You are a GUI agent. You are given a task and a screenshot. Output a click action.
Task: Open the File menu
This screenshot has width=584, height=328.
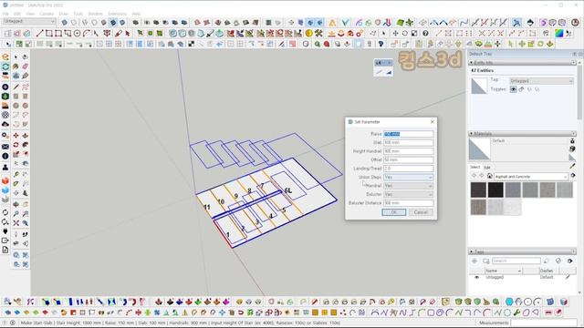coord(5,14)
